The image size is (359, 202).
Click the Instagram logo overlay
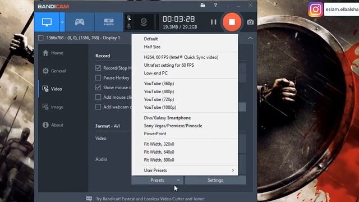315,10
